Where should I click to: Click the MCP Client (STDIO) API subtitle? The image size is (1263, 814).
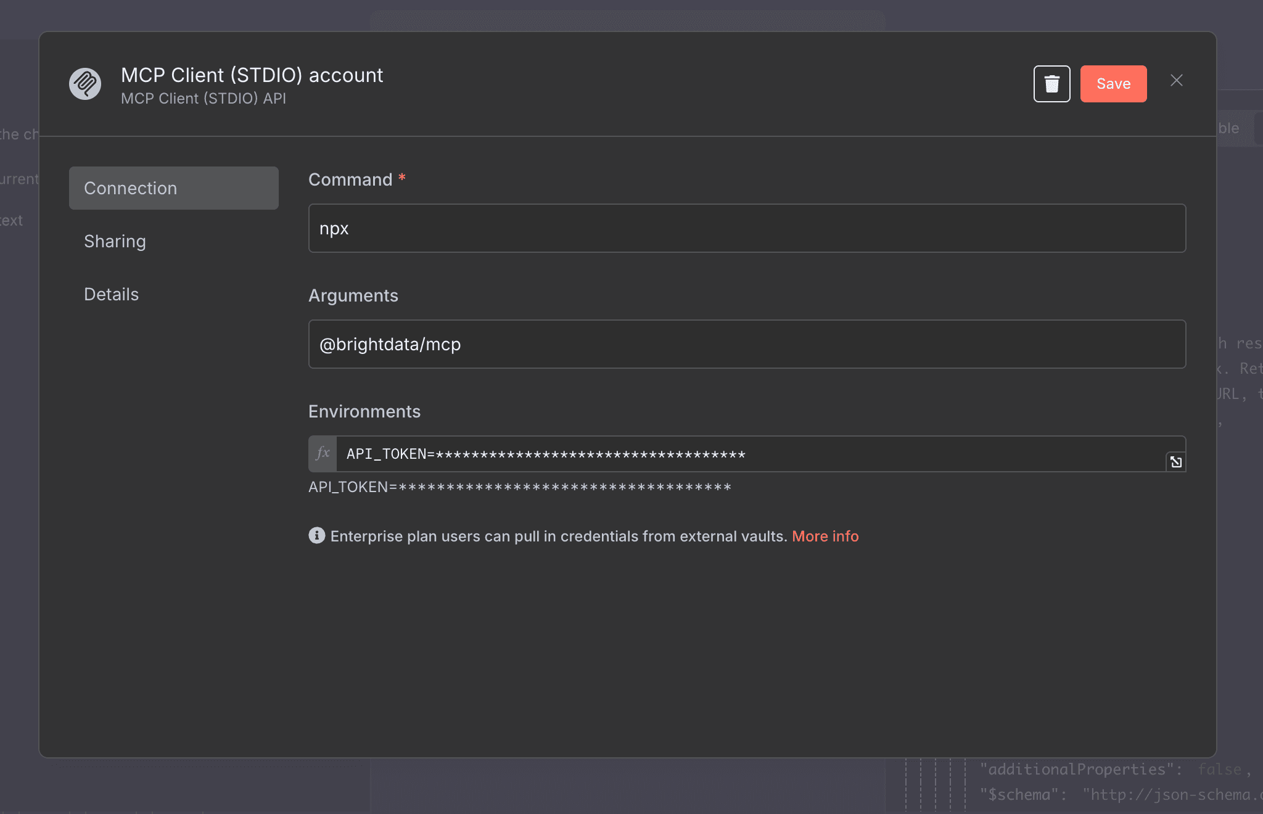coord(204,99)
